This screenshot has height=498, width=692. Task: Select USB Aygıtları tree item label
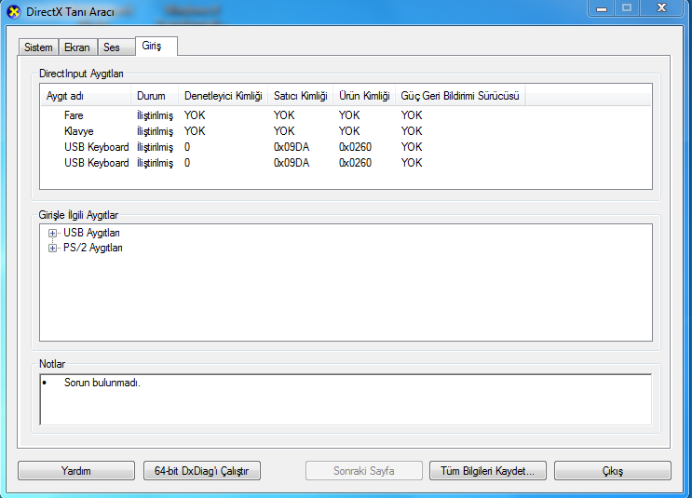click(x=91, y=233)
